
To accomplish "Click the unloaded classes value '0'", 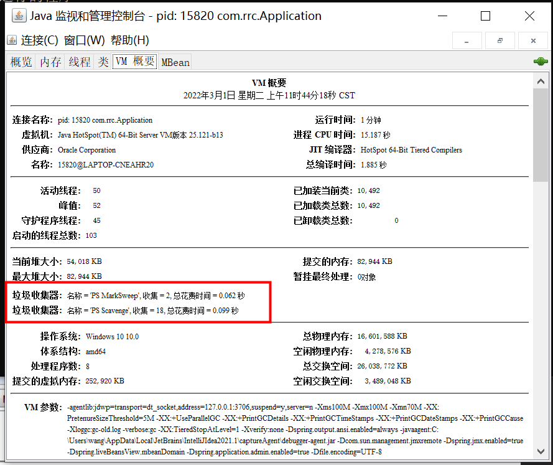I will (396, 220).
